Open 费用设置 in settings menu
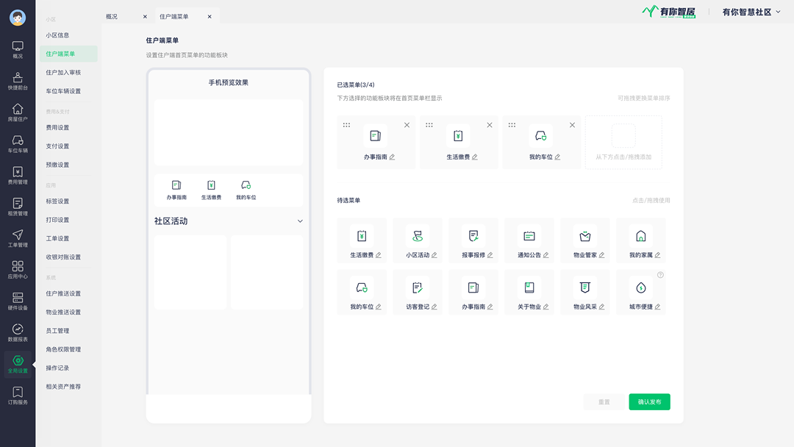 pos(57,128)
